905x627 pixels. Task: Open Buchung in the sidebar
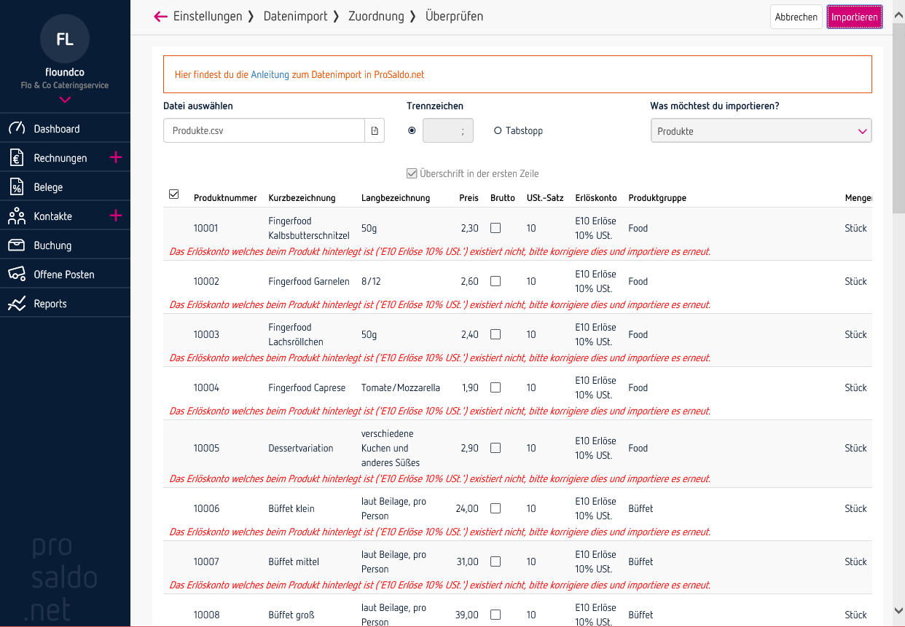coord(52,245)
